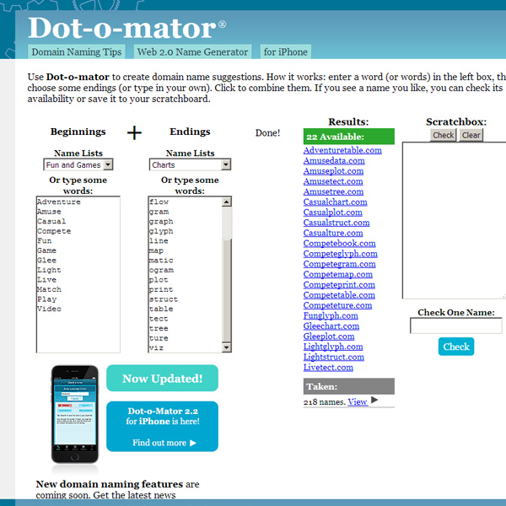This screenshot has height=506, width=506.
Task: Expand taken names with the triangle arrow
Action: (374, 400)
